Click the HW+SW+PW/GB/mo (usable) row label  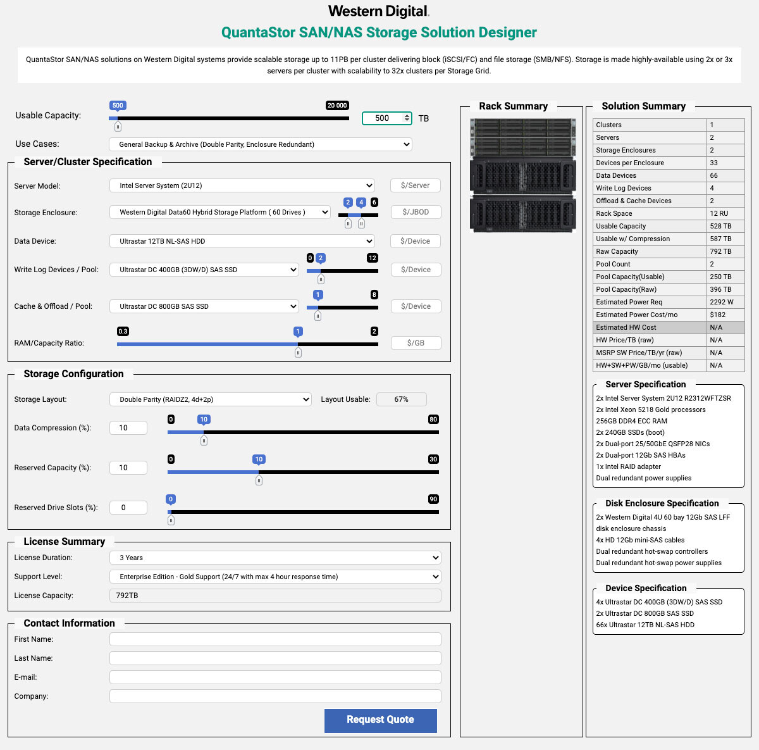(641, 365)
